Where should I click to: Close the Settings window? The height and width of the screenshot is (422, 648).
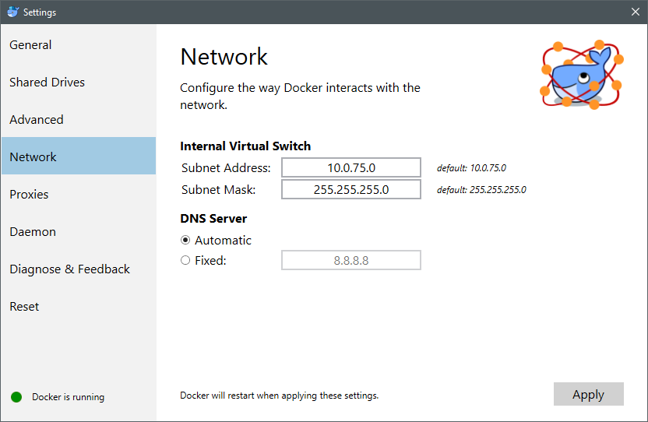tap(636, 12)
